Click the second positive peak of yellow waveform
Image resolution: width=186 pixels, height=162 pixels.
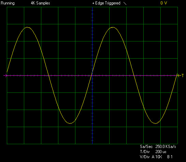point(113,27)
